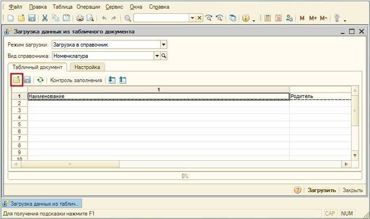Select the window tab Загрузка данных из таблич...
The width and height of the screenshot is (370, 219).
[x=42, y=204]
